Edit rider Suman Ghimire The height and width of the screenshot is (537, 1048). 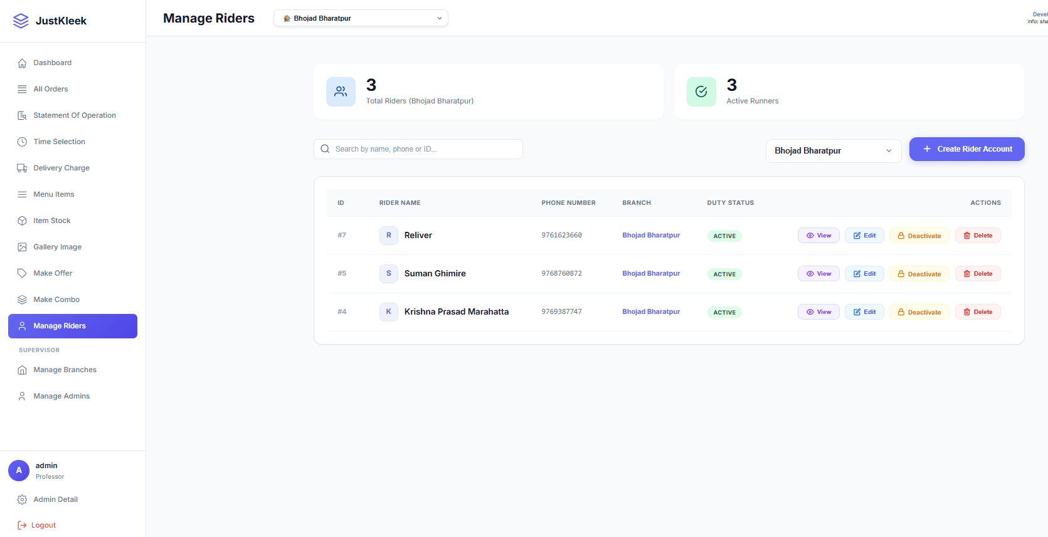point(864,274)
